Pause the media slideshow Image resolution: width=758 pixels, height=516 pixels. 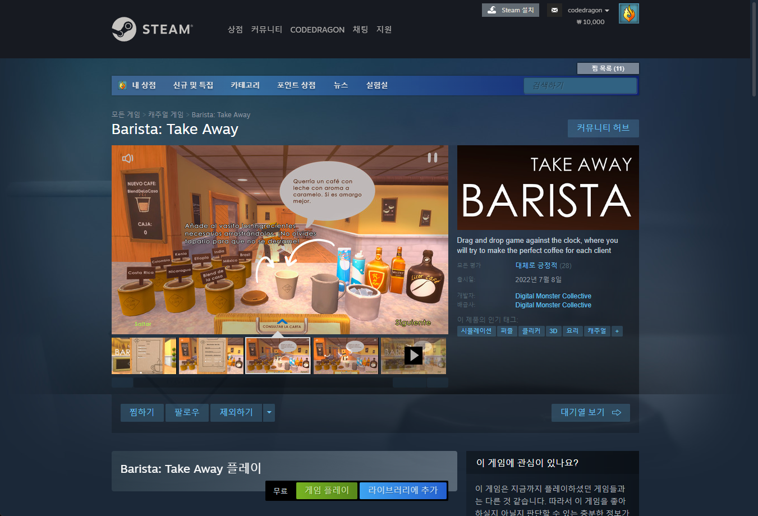tap(433, 158)
